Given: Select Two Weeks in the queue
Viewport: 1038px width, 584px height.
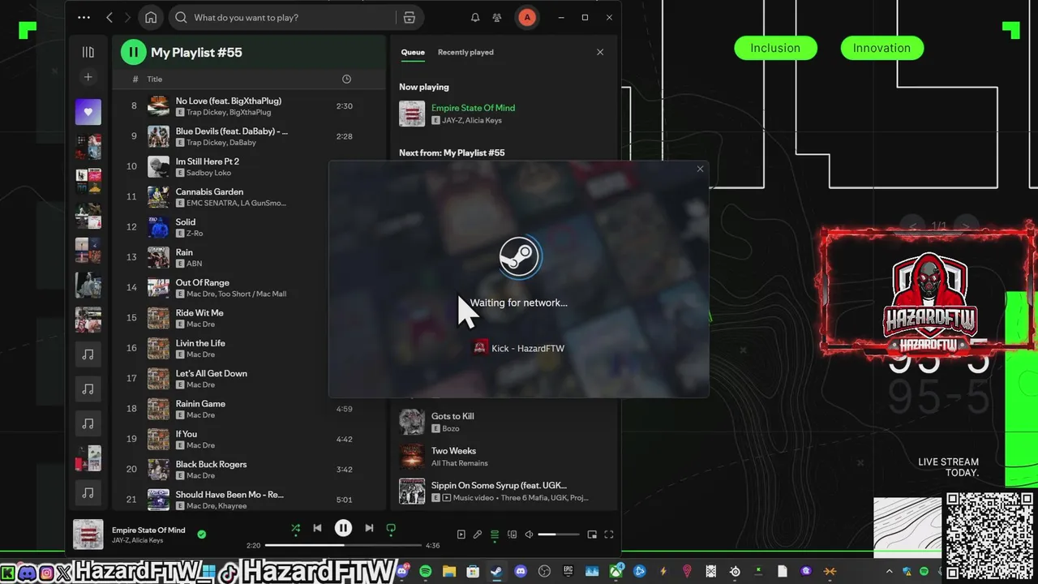Looking at the screenshot, I should click(504, 457).
